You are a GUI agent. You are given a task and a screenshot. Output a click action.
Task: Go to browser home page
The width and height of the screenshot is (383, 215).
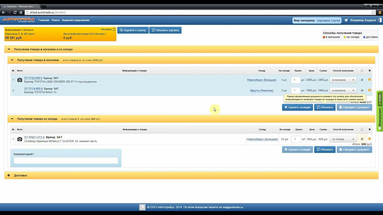(x=21, y=13)
